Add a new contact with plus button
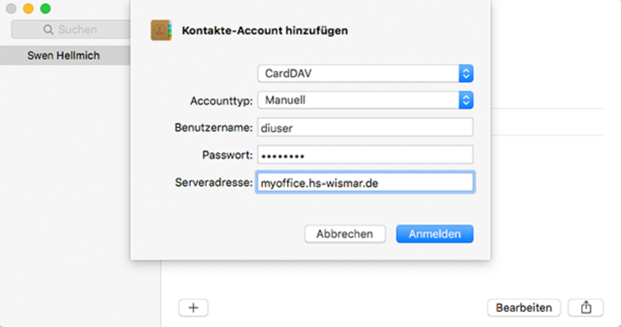Image resolution: width=621 pixels, height=327 pixels. (193, 307)
